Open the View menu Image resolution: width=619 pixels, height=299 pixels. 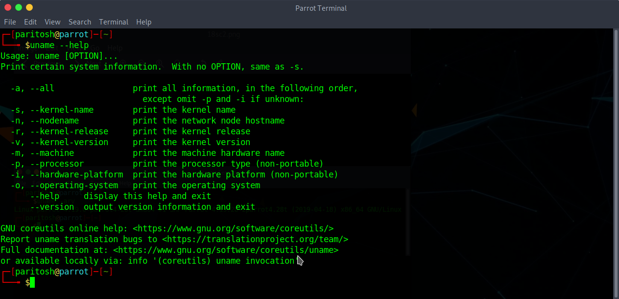point(52,22)
